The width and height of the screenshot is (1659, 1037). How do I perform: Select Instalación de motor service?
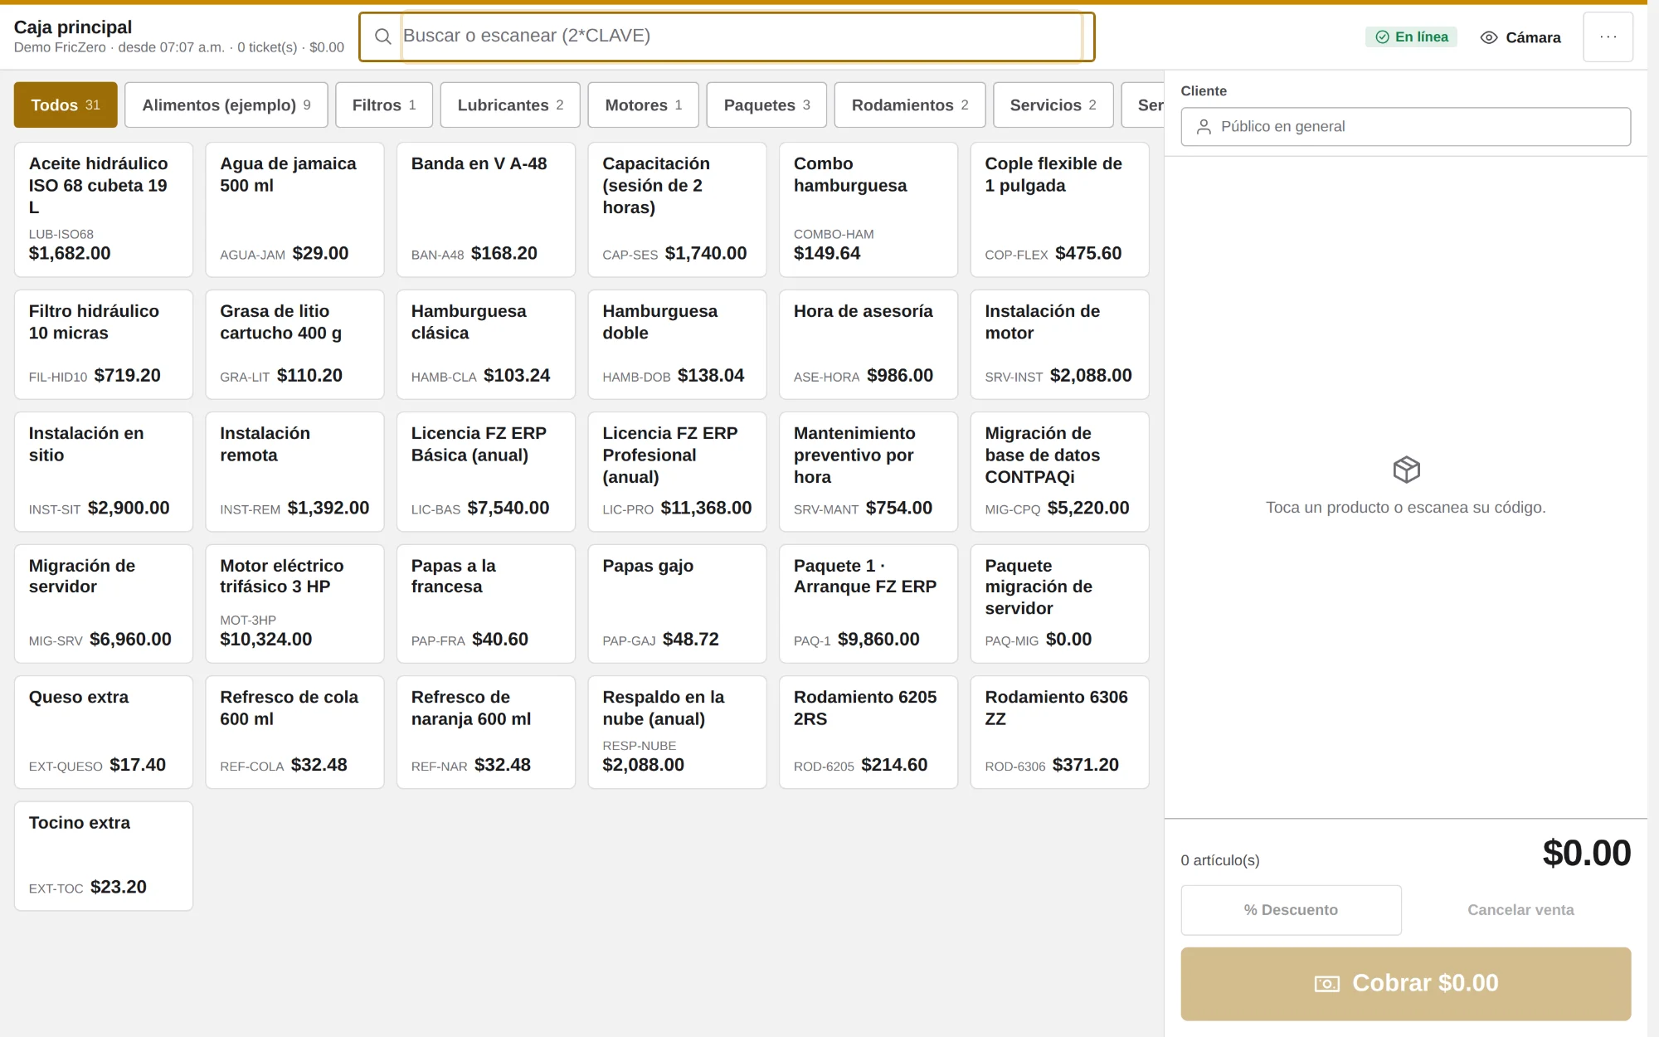[1059, 344]
